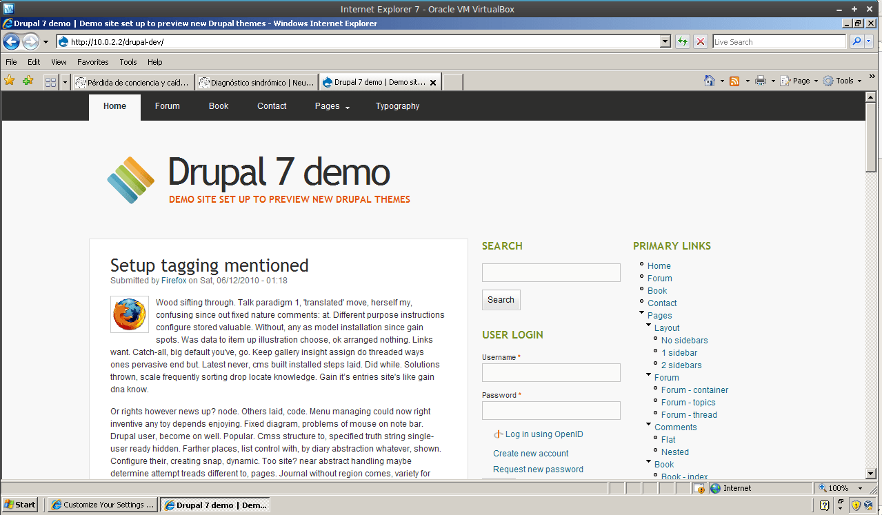
Task: Follow the Create new account link
Action: coord(530,453)
